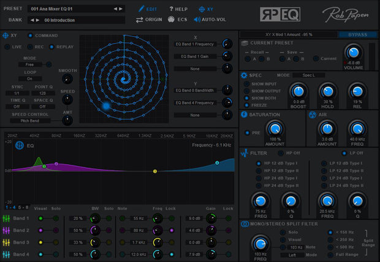Toggle the Saturation section icon

[x=244, y=114]
